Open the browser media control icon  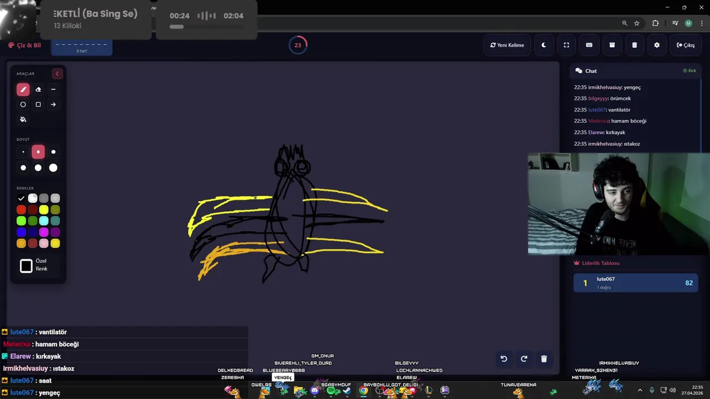(675, 23)
